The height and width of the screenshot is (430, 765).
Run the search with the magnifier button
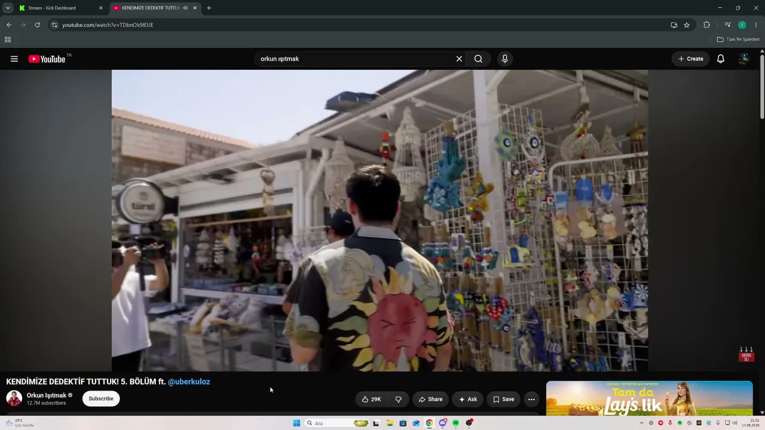478,59
